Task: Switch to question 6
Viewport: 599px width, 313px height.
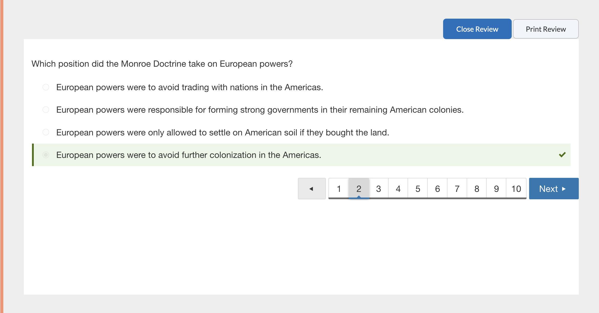Action: 437,189
